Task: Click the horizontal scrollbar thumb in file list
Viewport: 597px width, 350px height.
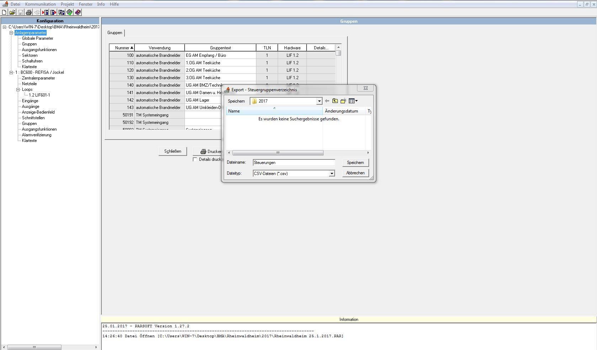Action: coord(278,153)
